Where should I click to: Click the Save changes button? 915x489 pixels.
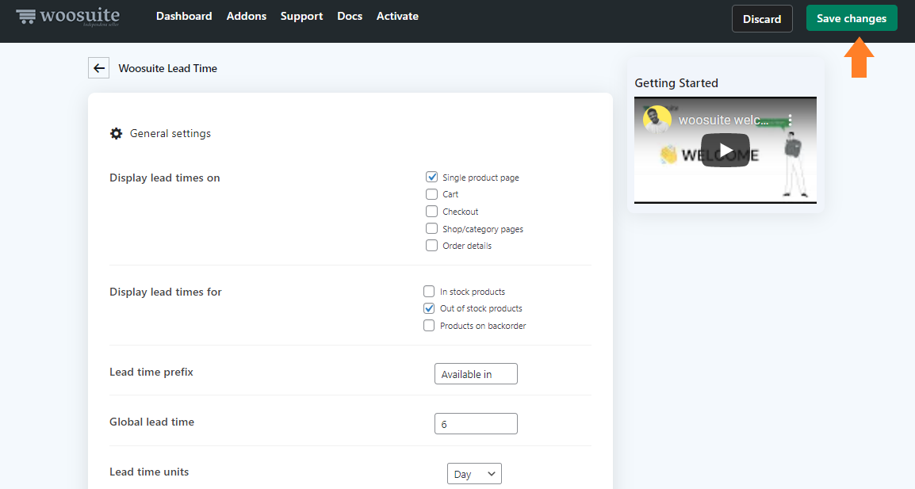852,18
